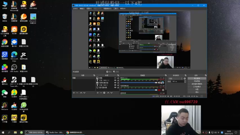Viewport: 240px width, 135px height.
Task: Move the scene up in the scenes panel
Action: (x=81, y=93)
